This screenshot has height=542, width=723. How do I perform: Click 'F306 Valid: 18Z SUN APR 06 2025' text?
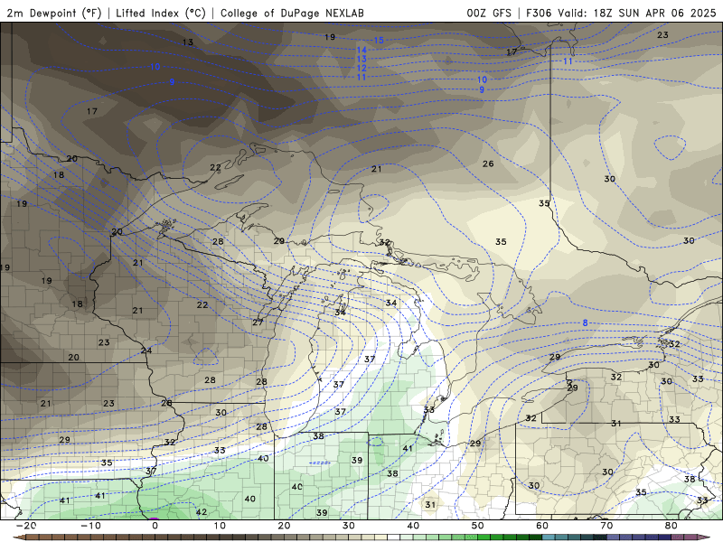pyautogui.click(x=621, y=13)
